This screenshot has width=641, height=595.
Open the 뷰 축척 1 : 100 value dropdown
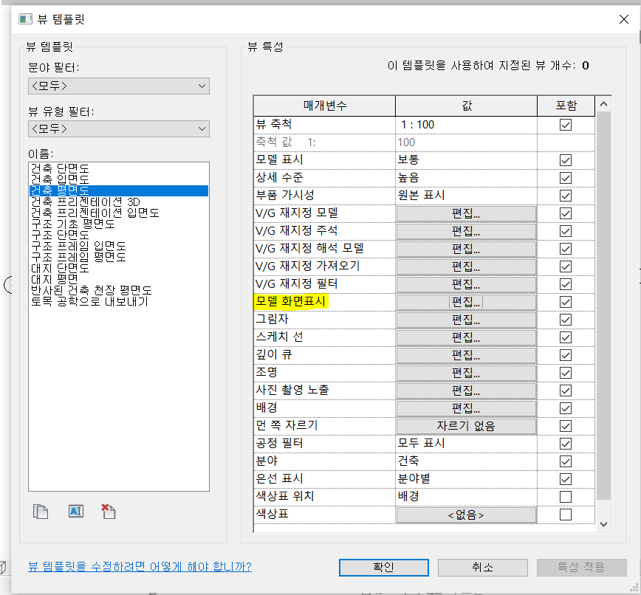466,125
